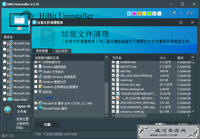Select 20201205122454_3844.xlog file row
Image resolution: width=200 pixels, height=139 pixels.
point(151,103)
